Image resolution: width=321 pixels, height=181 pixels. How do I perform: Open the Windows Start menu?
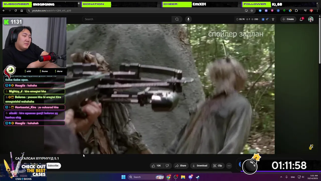coord(123,177)
